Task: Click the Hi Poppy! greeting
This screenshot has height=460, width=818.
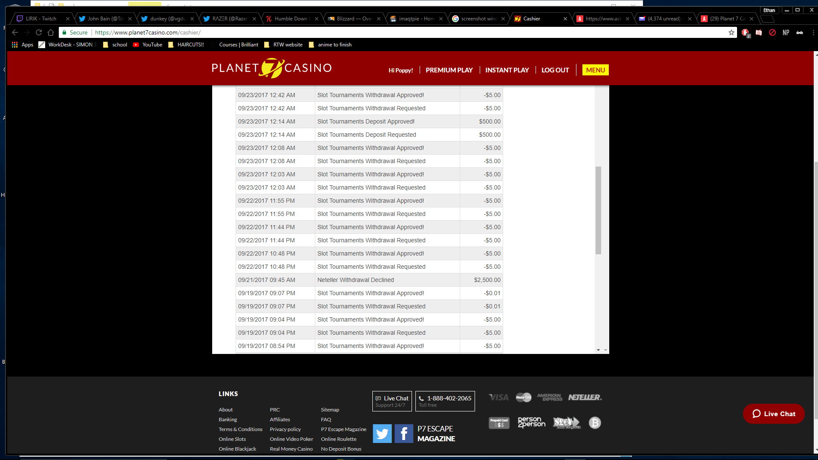Action: tap(400, 70)
